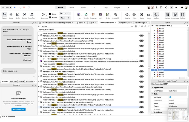This screenshot has height=122, width=189.
Task: Activate the Transform tool
Action: pos(32,16)
